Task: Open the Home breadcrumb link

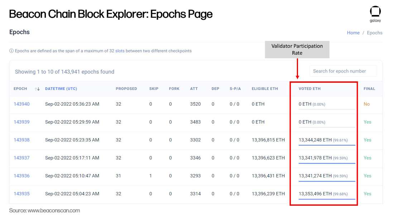Action: (x=353, y=33)
